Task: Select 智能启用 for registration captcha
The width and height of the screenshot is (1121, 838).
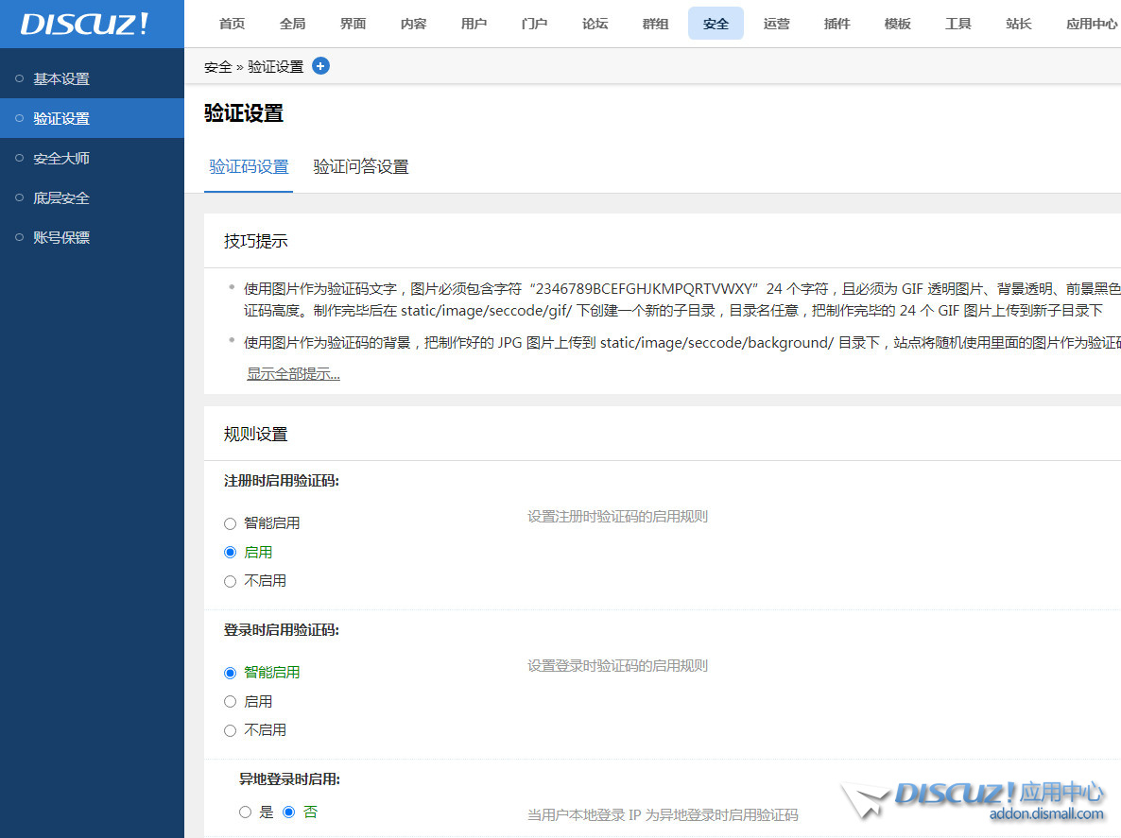Action: [x=230, y=522]
